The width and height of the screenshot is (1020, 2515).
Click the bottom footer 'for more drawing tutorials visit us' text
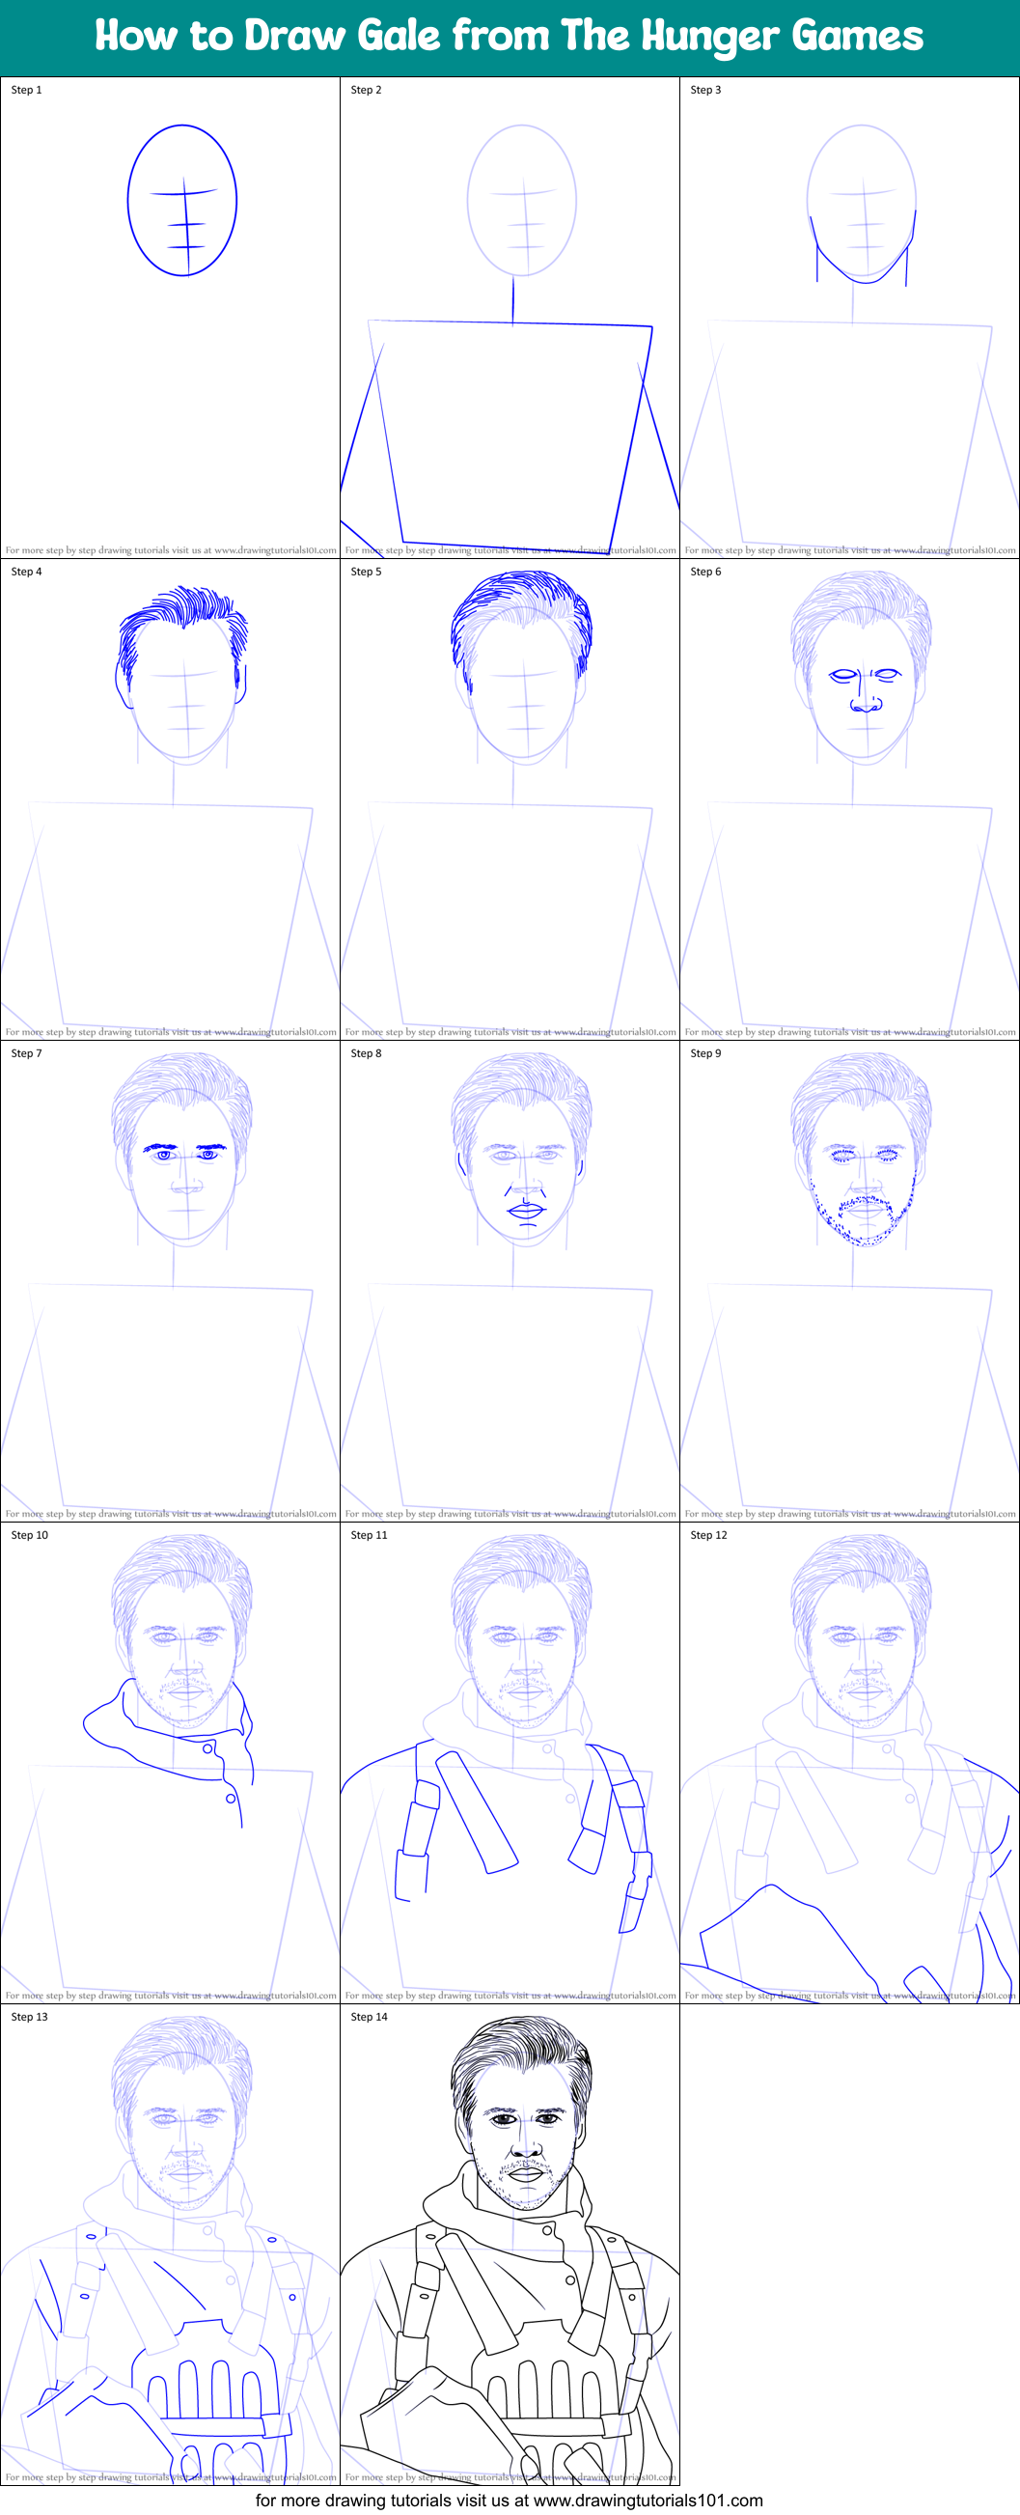pyautogui.click(x=510, y=2501)
